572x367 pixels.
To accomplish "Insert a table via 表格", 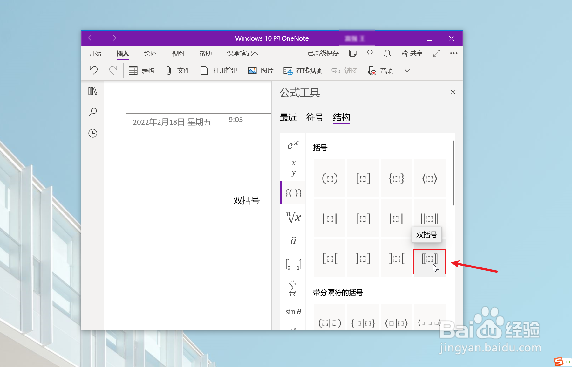I will click(x=141, y=71).
